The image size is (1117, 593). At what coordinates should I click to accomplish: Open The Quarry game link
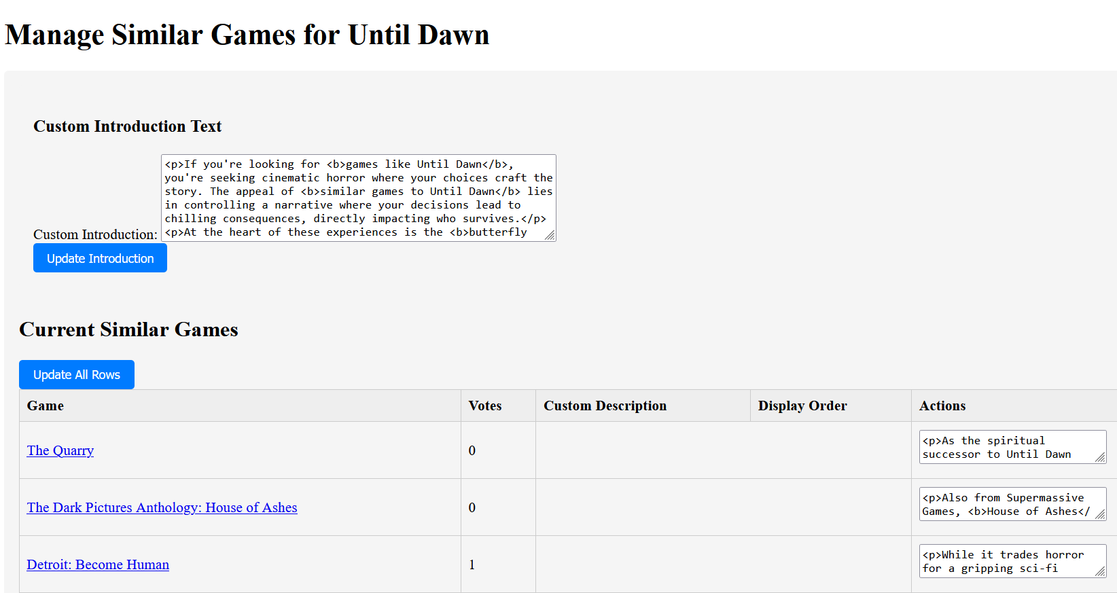point(60,450)
